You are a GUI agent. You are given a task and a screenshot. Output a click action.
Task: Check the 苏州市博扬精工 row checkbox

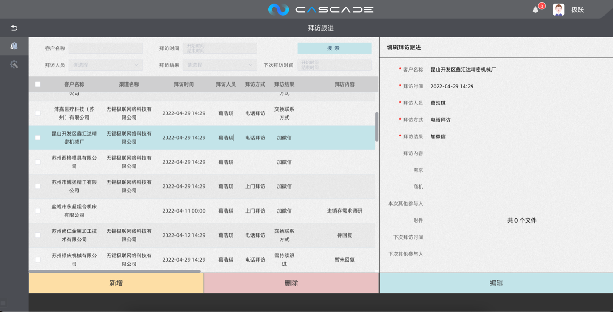pyautogui.click(x=38, y=186)
